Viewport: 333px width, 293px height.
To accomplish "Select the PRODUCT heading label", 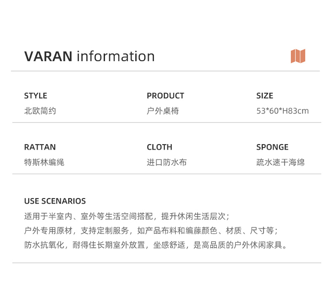I will click(x=165, y=95).
